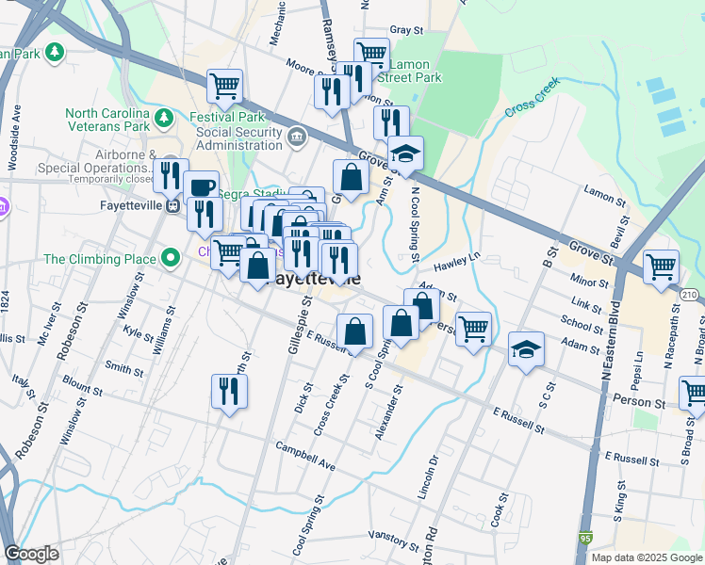The height and width of the screenshot is (565, 705).
Task: Open the Google logo link
Action: 31,553
